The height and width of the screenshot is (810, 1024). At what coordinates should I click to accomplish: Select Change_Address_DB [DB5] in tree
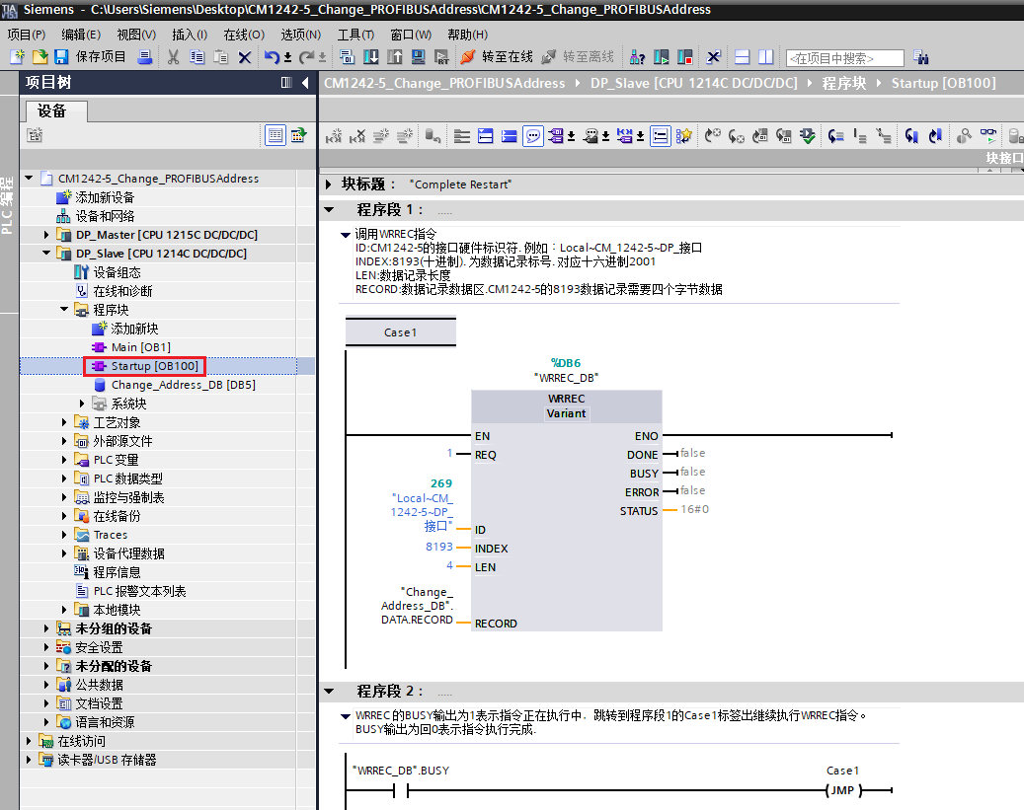click(183, 385)
